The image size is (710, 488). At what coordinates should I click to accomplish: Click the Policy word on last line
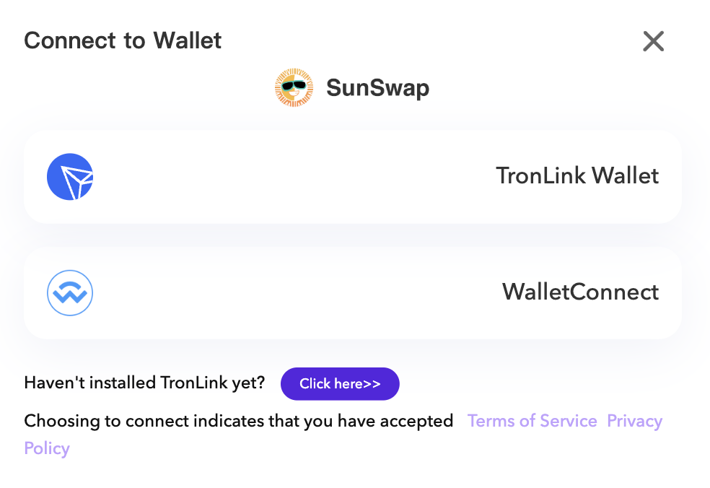[x=47, y=448]
